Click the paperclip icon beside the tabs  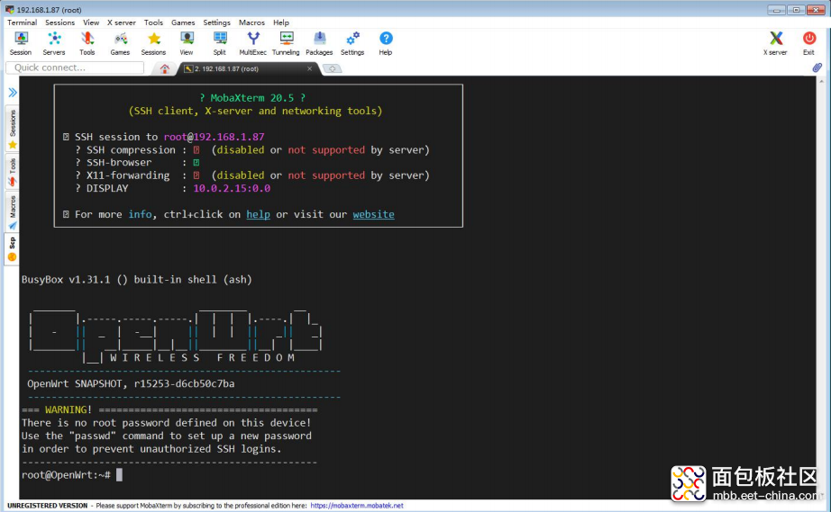817,67
